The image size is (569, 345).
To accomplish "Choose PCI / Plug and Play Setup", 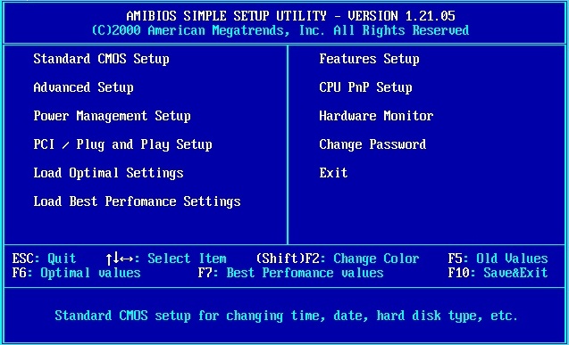I will coord(122,144).
